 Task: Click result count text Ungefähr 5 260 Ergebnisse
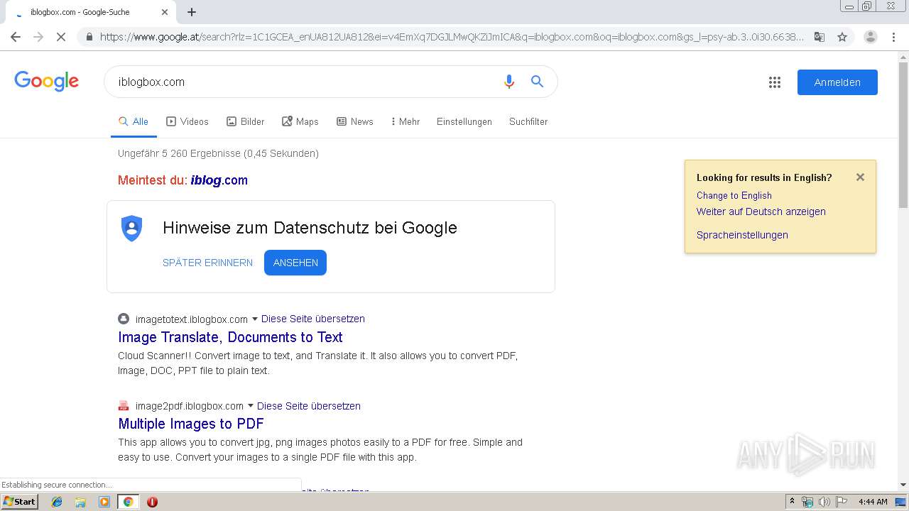(x=218, y=153)
